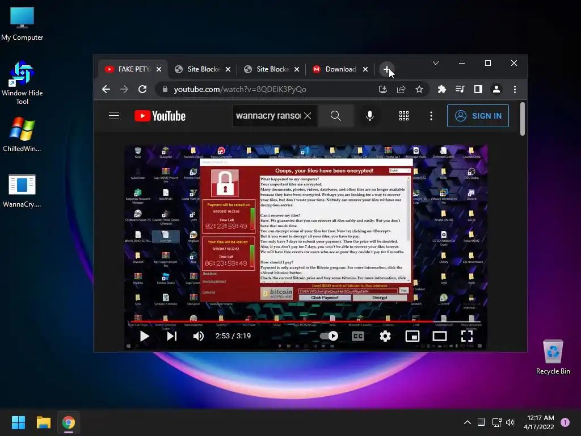Switch to theater mode
581x436 pixels.
coord(440,336)
